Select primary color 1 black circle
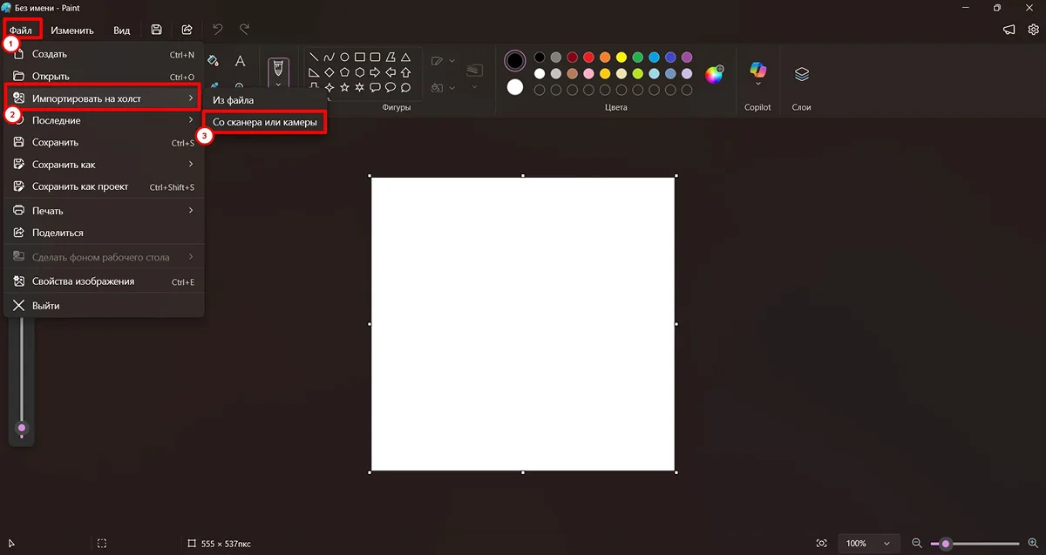 click(515, 60)
